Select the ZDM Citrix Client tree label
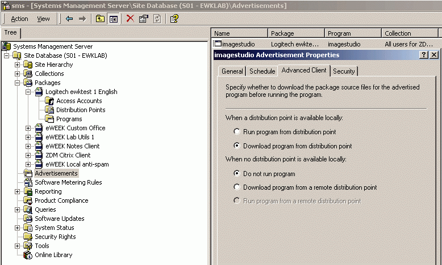Screen dimensions: 442x265 coord(68,155)
